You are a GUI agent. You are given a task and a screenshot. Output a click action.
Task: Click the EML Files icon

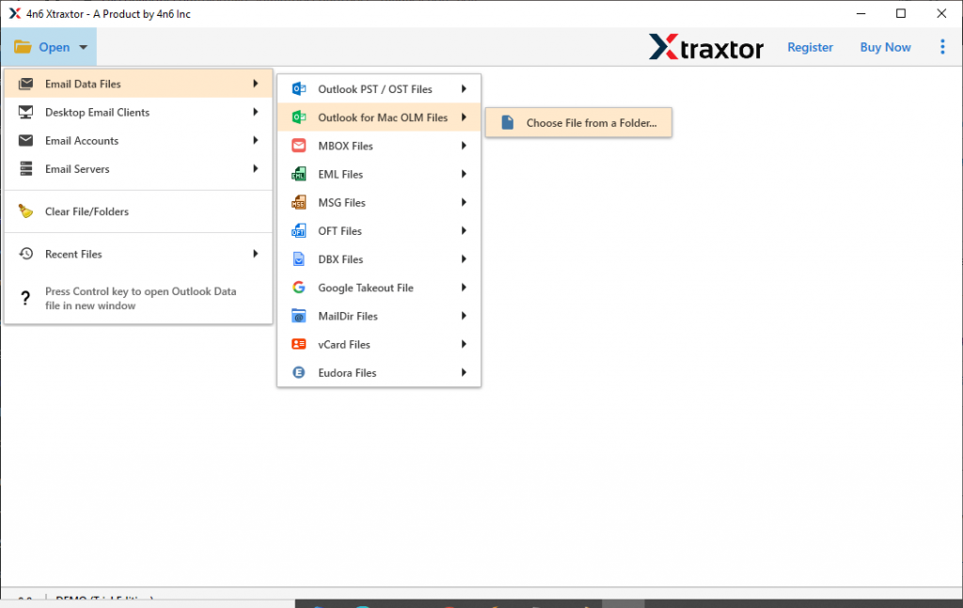pyautogui.click(x=299, y=175)
